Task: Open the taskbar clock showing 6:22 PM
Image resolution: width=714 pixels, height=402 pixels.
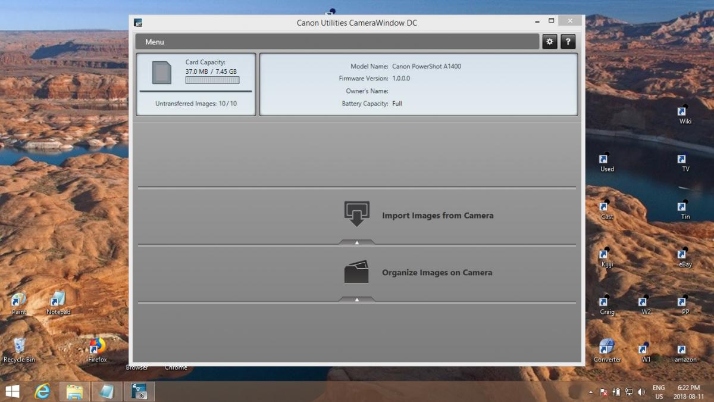Action: 687,392
